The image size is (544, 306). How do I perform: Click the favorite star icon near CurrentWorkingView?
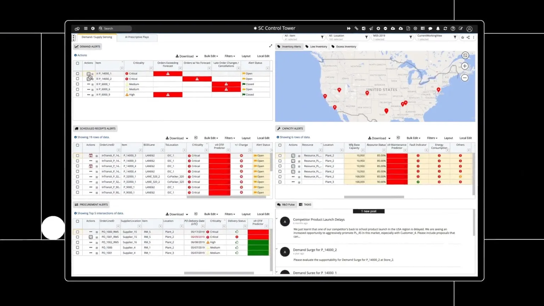pos(463,37)
